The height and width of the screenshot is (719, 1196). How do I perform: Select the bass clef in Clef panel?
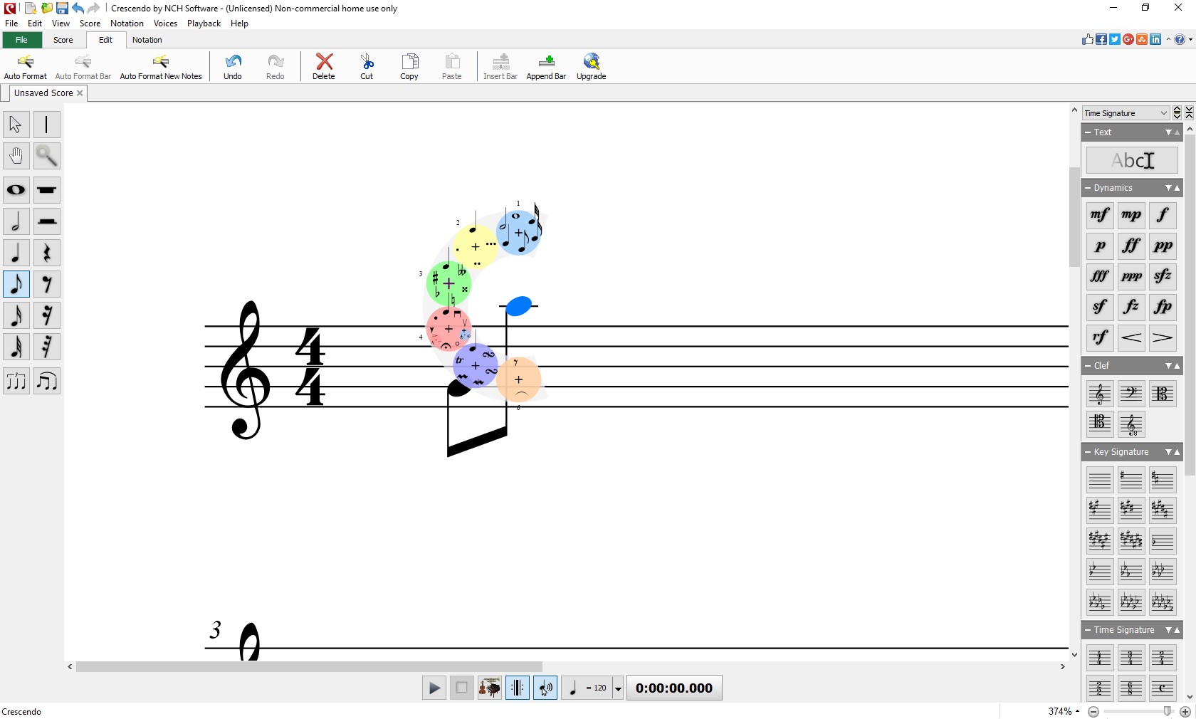pos(1131,394)
